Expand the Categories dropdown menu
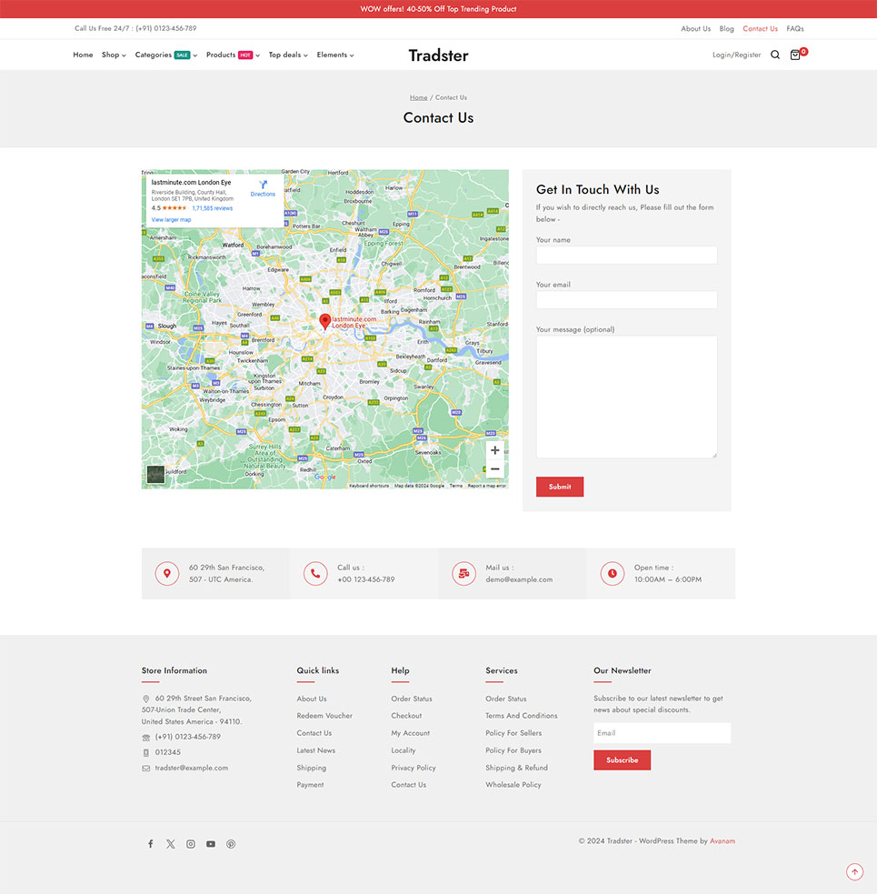The height and width of the screenshot is (895, 877). point(165,55)
